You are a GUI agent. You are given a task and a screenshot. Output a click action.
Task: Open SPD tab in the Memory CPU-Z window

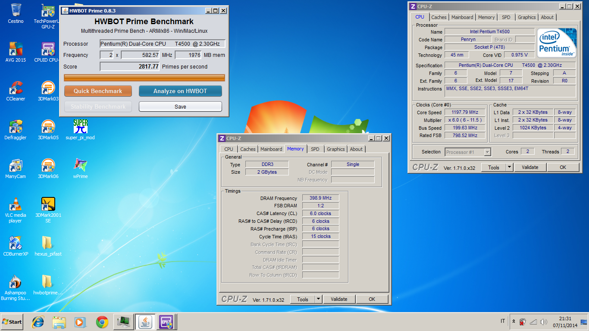tap(315, 149)
